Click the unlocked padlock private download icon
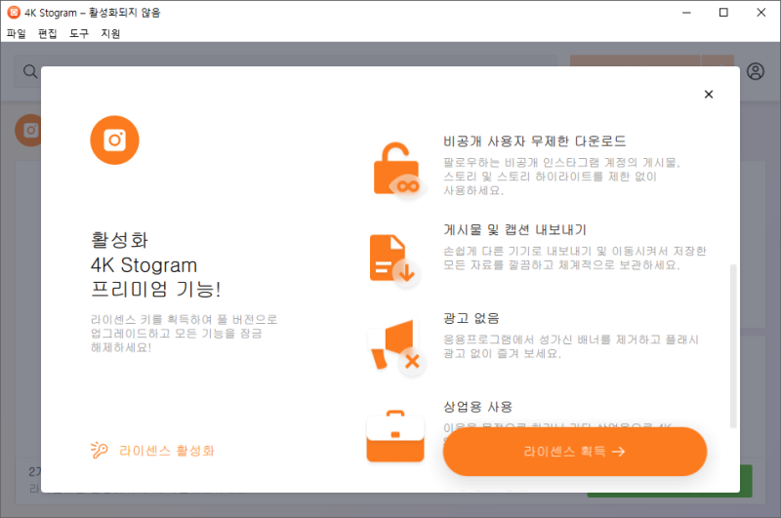The width and height of the screenshot is (781, 518). coord(398,171)
